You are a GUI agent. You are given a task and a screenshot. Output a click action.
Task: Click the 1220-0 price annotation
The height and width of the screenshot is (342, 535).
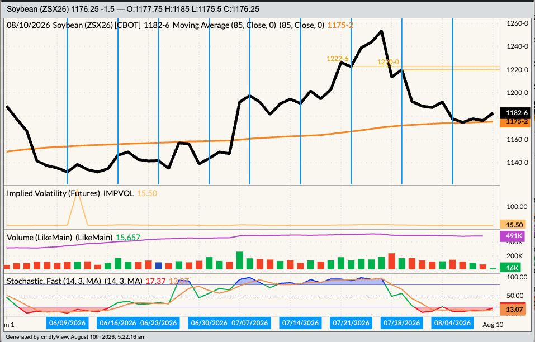coord(388,62)
